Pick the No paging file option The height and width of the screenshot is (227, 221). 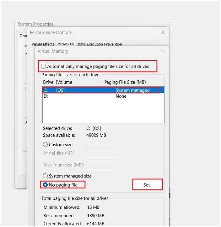click(x=45, y=185)
